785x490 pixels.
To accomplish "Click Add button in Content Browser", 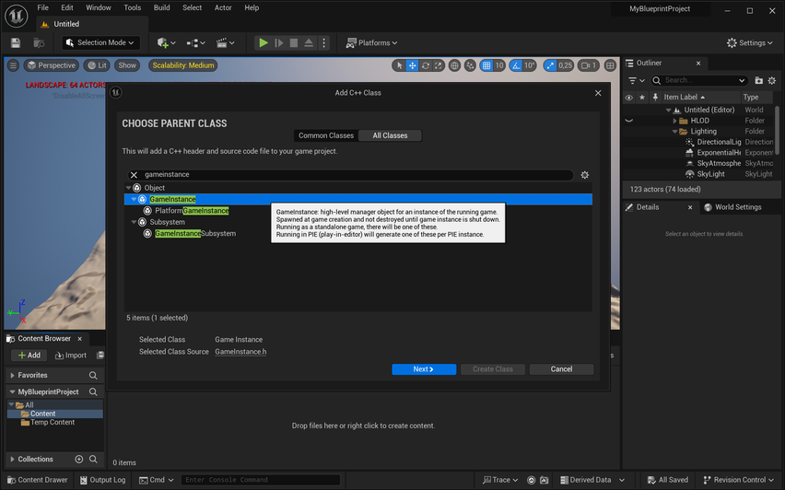I will 29,356.
